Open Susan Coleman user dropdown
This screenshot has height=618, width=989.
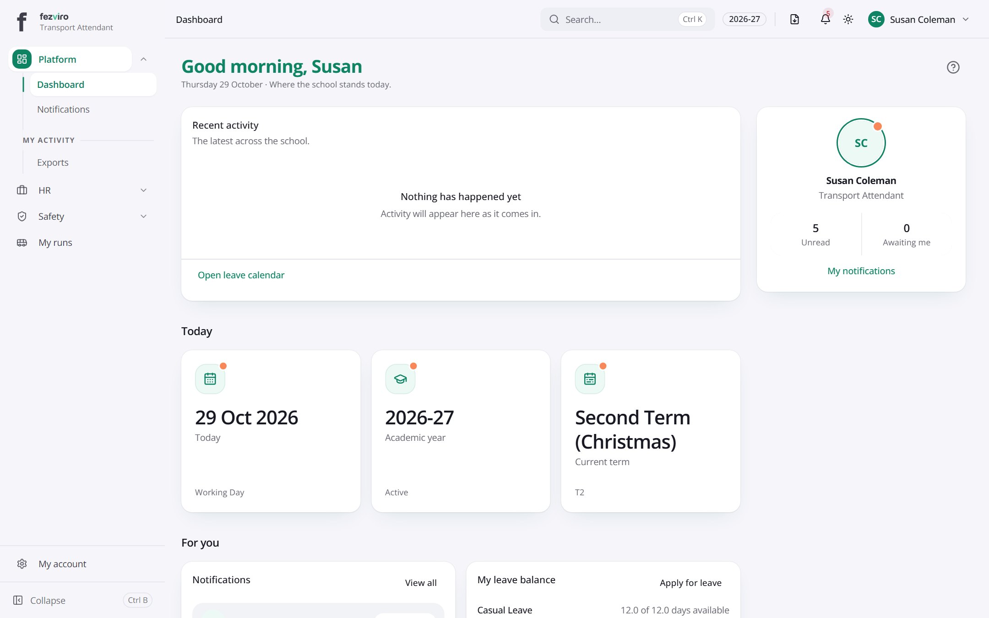tap(919, 19)
